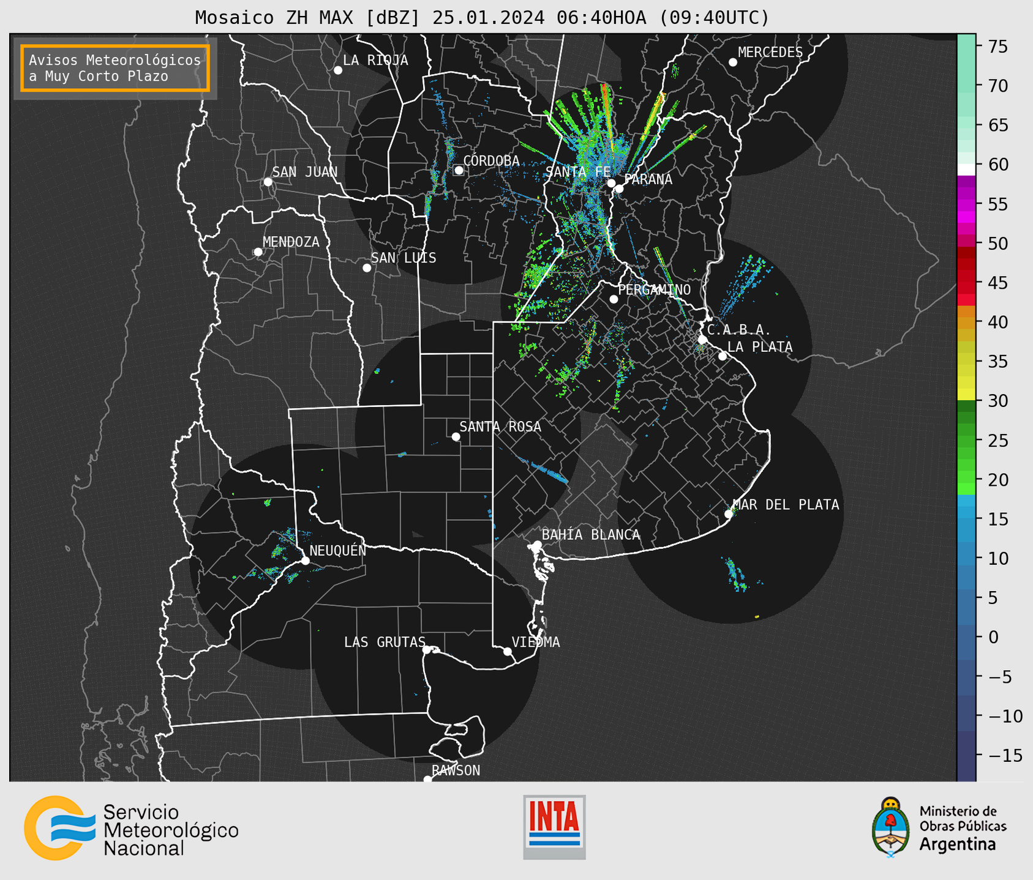
Task: Click the LA PLATA city marker
Action: [x=723, y=356]
